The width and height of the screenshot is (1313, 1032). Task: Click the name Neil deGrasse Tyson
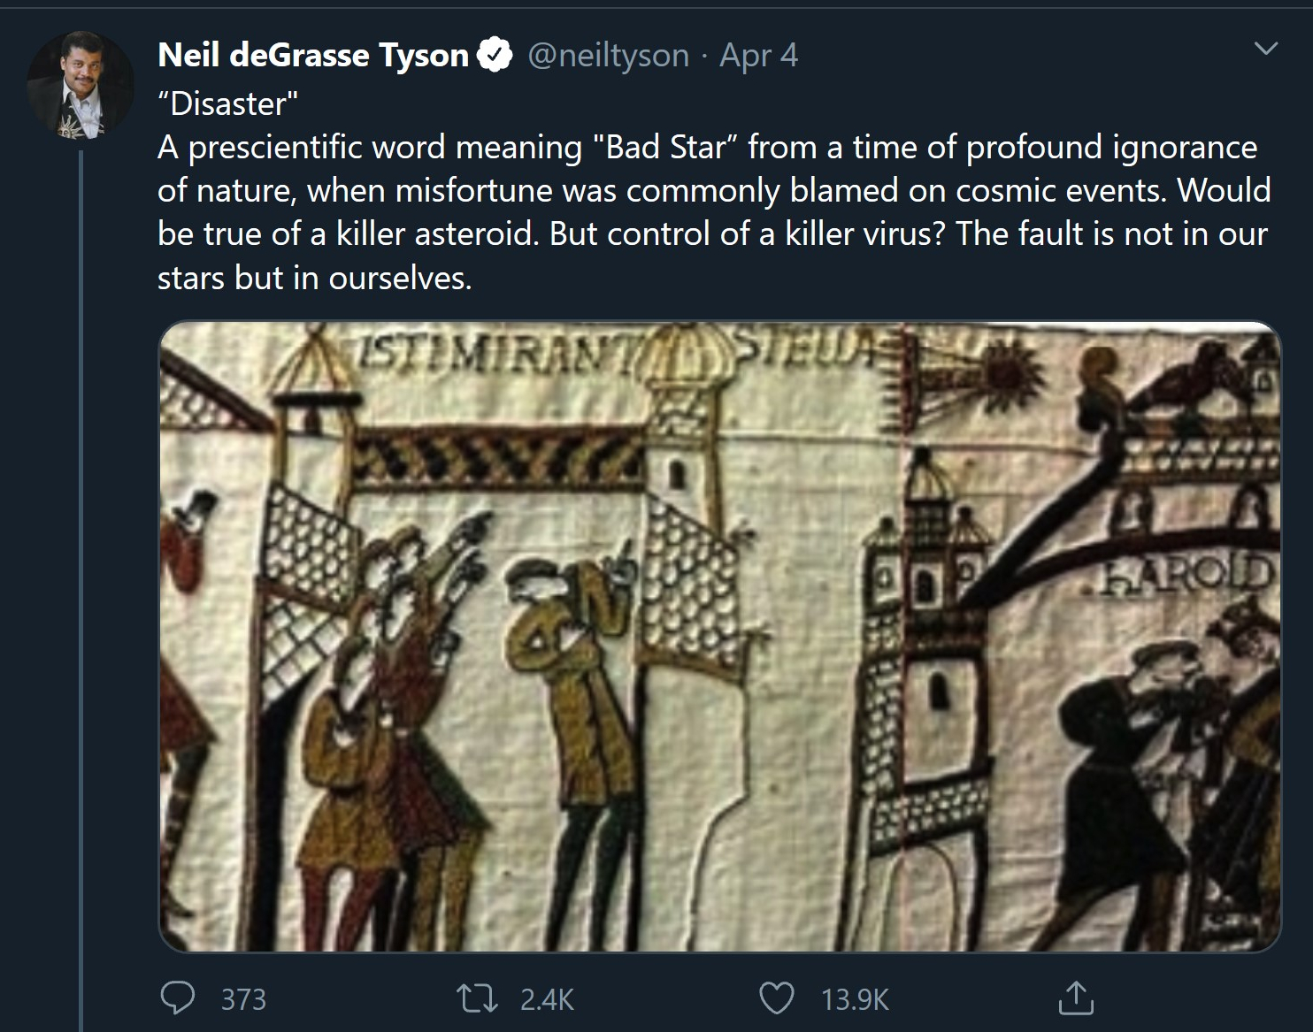click(x=311, y=54)
